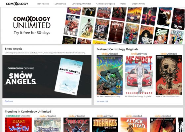The image size is (185, 132).
Task: Open Comixology Originals navigation link
Action: tap(105, 4)
